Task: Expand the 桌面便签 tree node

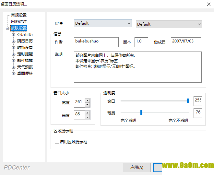Action: (13, 74)
